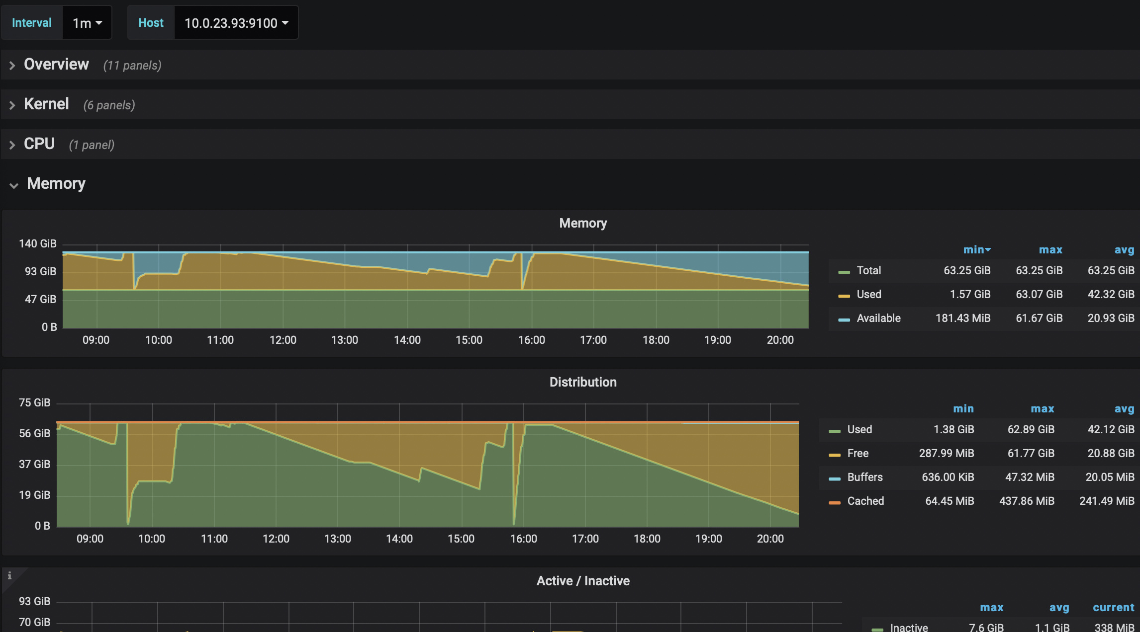Screen dimensions: 1140x632
Task: Toggle the Available series in Memory legend
Action: pyautogui.click(x=878, y=318)
